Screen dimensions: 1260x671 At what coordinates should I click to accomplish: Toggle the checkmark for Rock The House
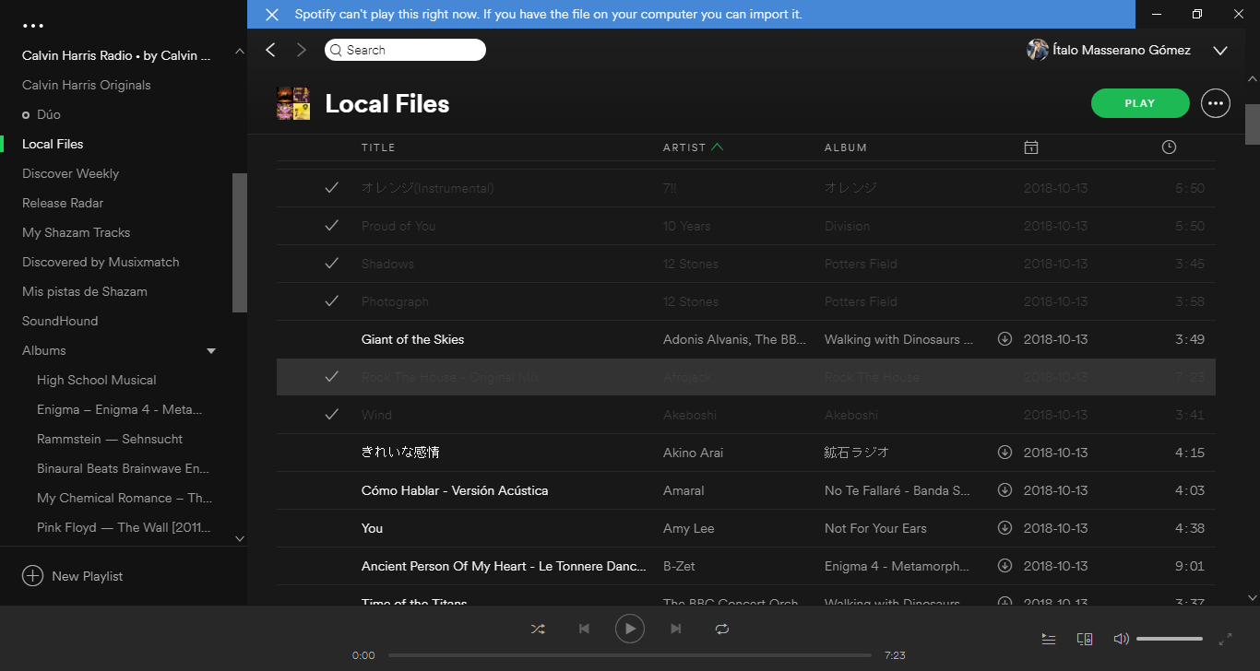(x=332, y=377)
